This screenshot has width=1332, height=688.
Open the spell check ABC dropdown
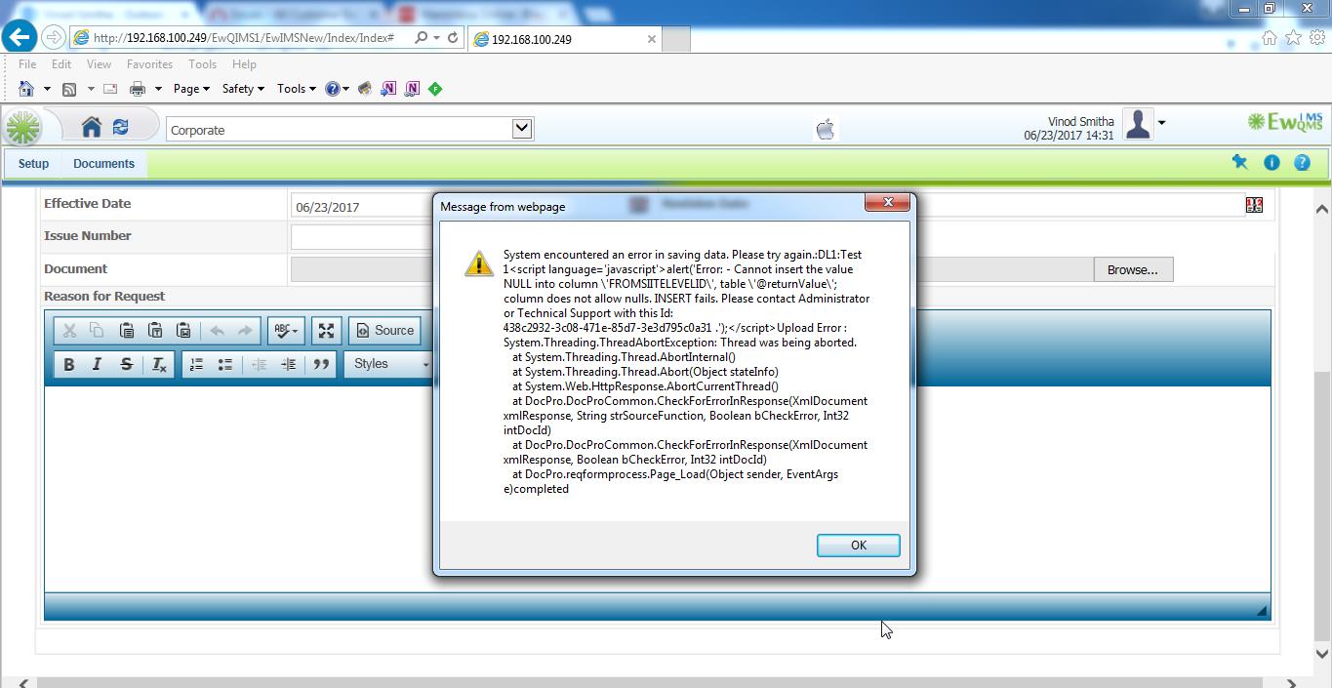[x=286, y=331]
